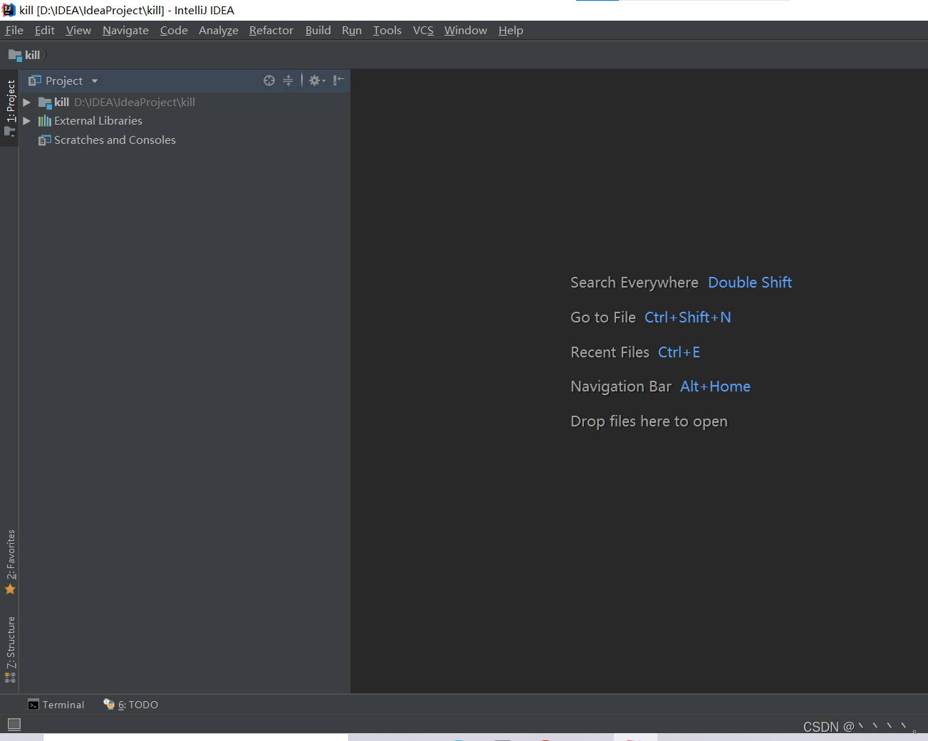Toggle the 1: Project side tab
Screen dimensions: 928x741
coord(10,108)
